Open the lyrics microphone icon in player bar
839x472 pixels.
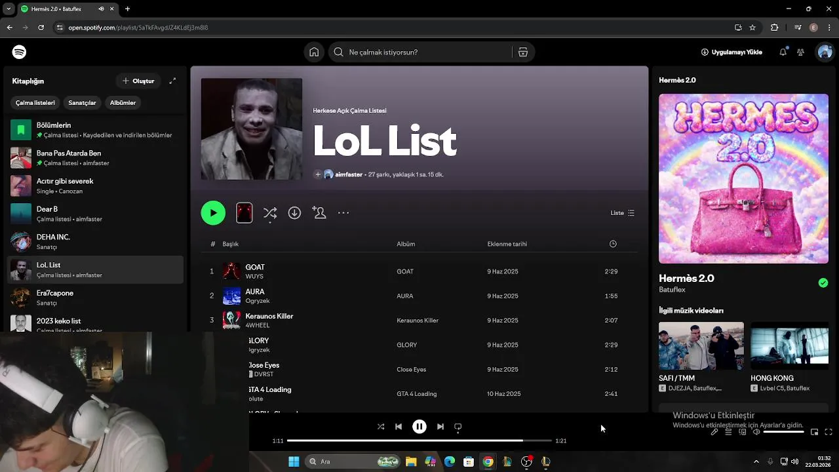click(x=714, y=432)
